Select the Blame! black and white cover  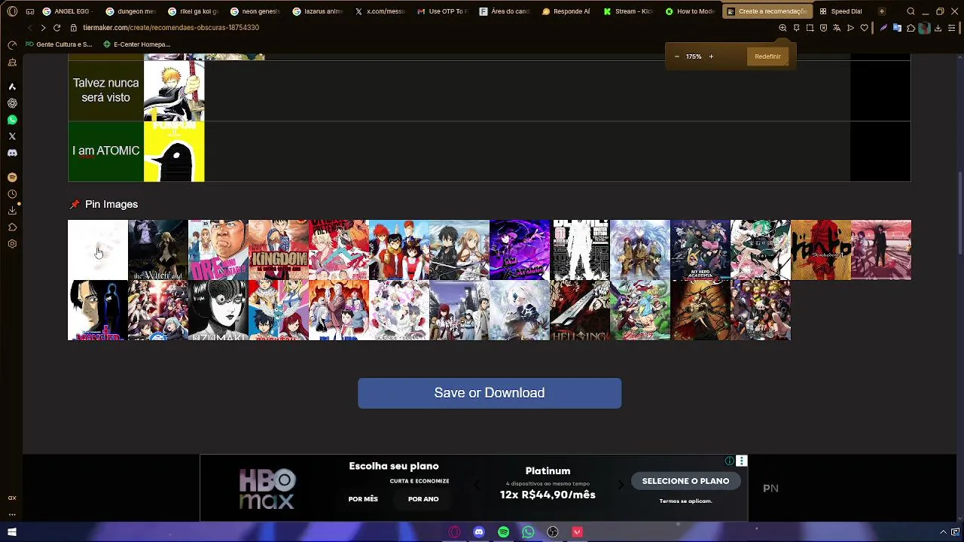pos(580,250)
